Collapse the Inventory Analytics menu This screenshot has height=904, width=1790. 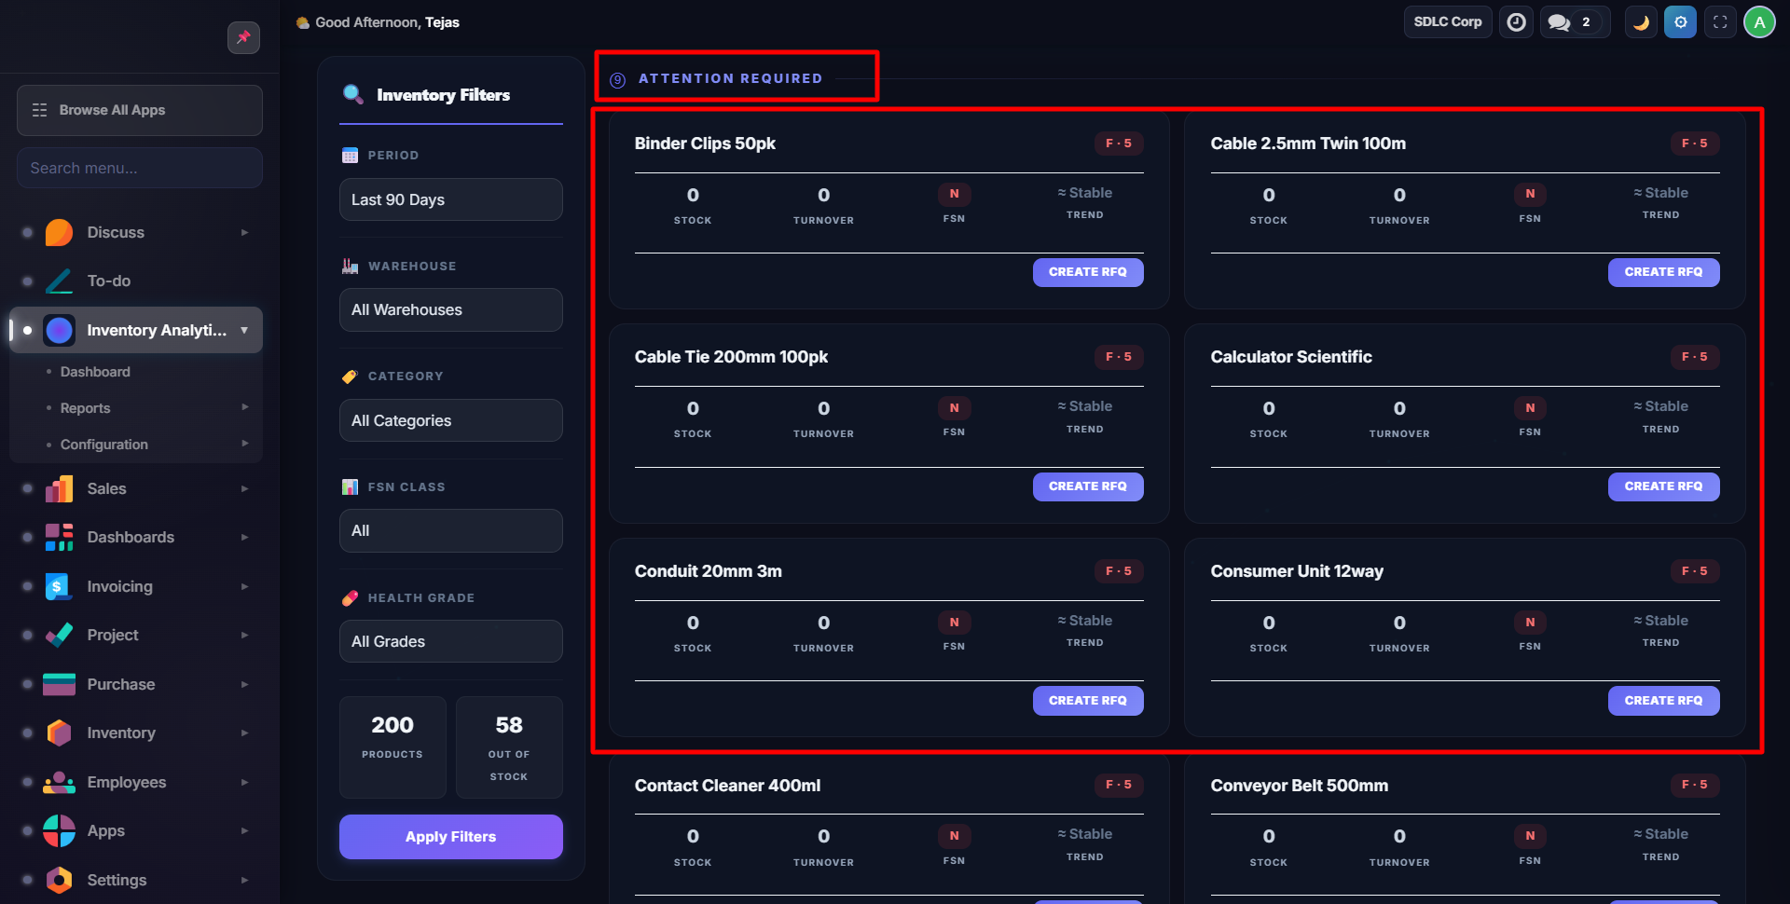coord(244,330)
